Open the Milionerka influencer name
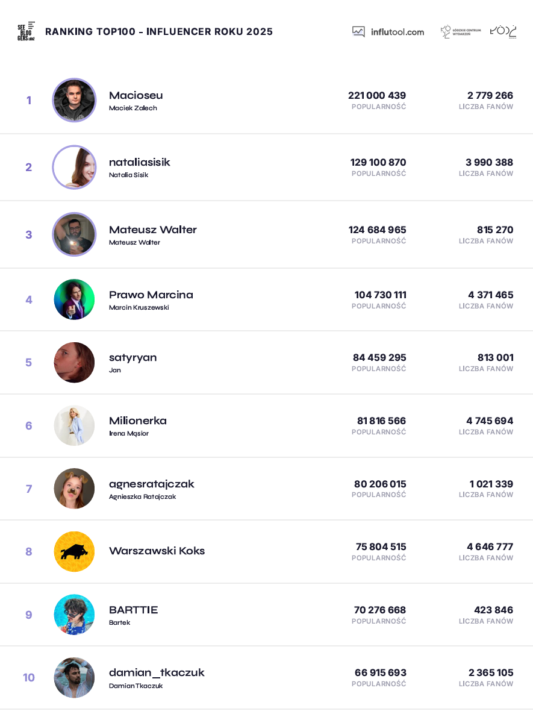This screenshot has width=533, height=723. (138, 421)
